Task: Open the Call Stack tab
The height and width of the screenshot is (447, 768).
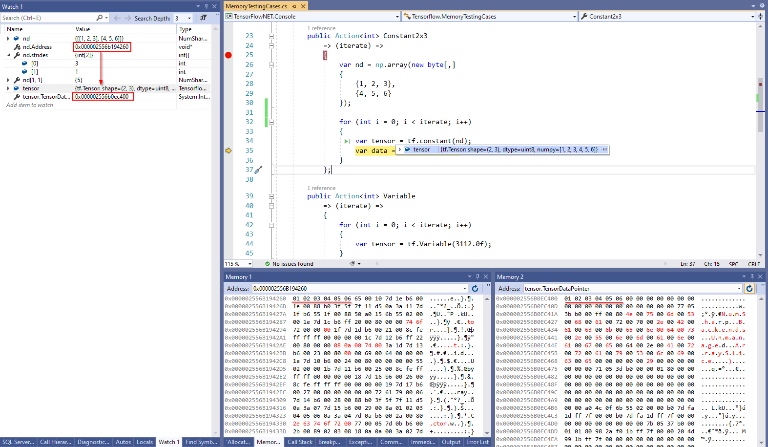Action: pyautogui.click(x=299, y=442)
